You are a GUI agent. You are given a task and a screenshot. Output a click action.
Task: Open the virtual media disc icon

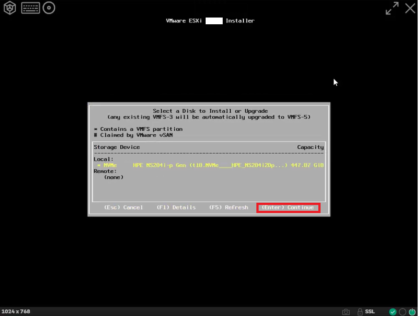point(49,8)
